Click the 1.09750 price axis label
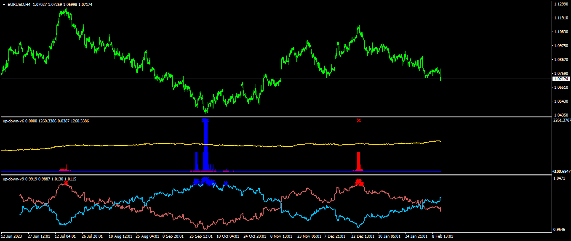 click(x=562, y=46)
